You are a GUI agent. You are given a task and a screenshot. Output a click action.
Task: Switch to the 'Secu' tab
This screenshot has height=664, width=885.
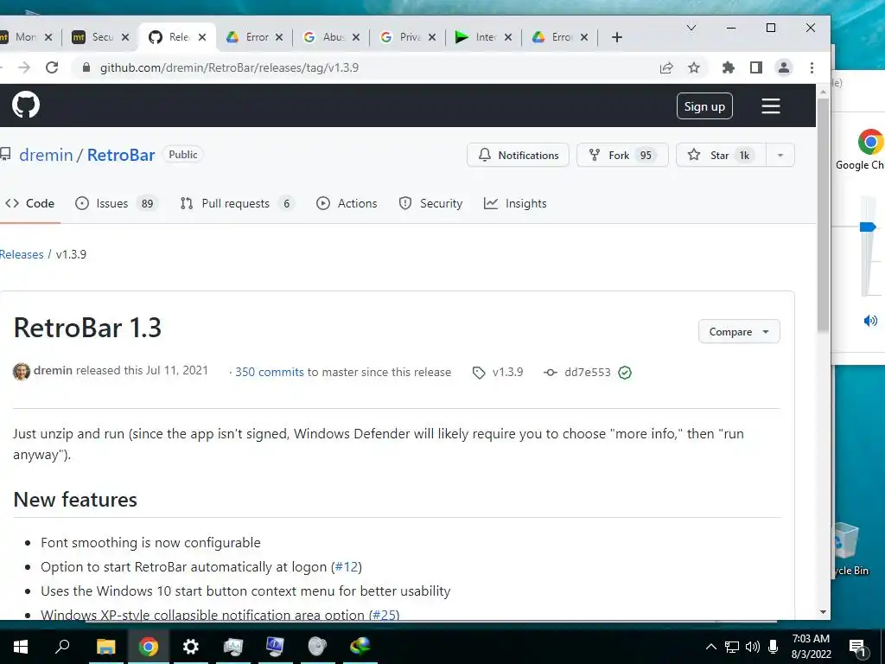click(102, 37)
